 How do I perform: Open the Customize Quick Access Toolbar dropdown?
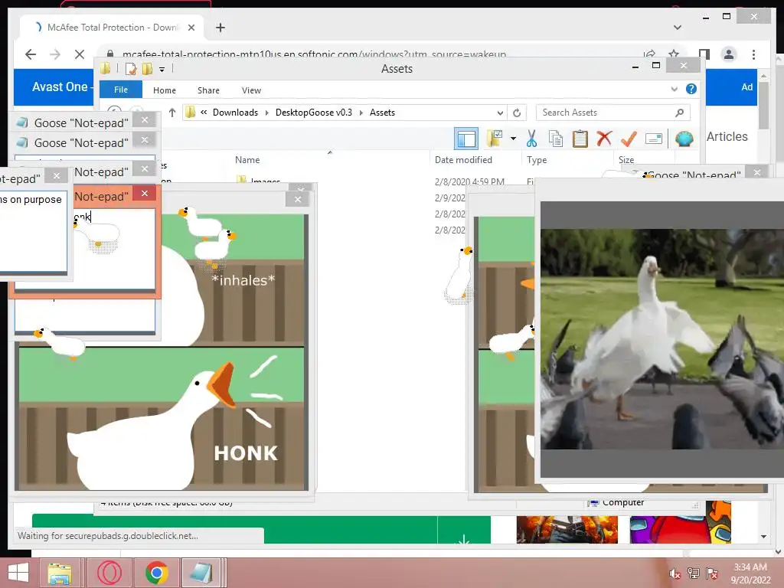(x=162, y=69)
